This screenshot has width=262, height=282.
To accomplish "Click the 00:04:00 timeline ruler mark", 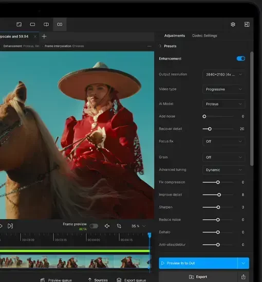I will [x=93, y=240].
